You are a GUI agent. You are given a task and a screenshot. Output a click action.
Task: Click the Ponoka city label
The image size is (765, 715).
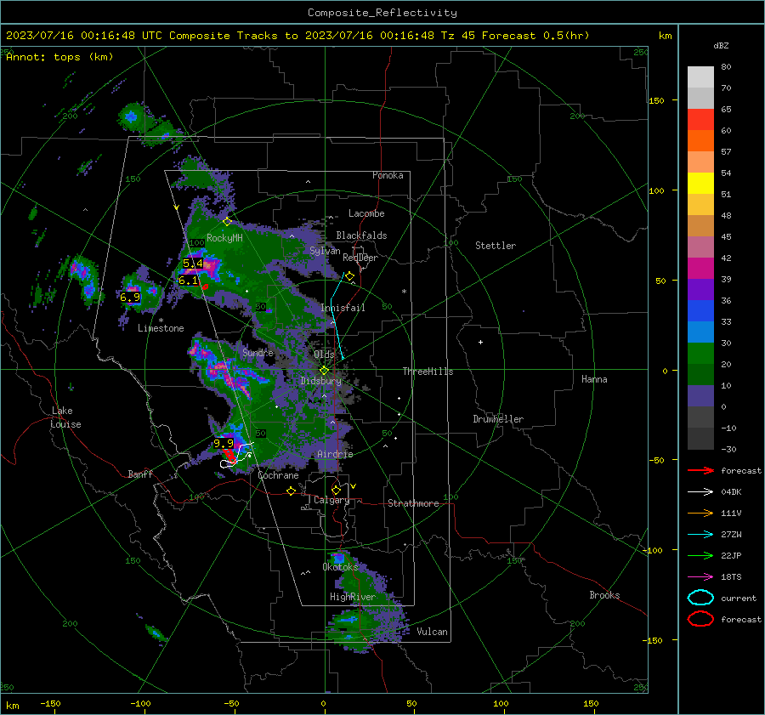pos(388,175)
